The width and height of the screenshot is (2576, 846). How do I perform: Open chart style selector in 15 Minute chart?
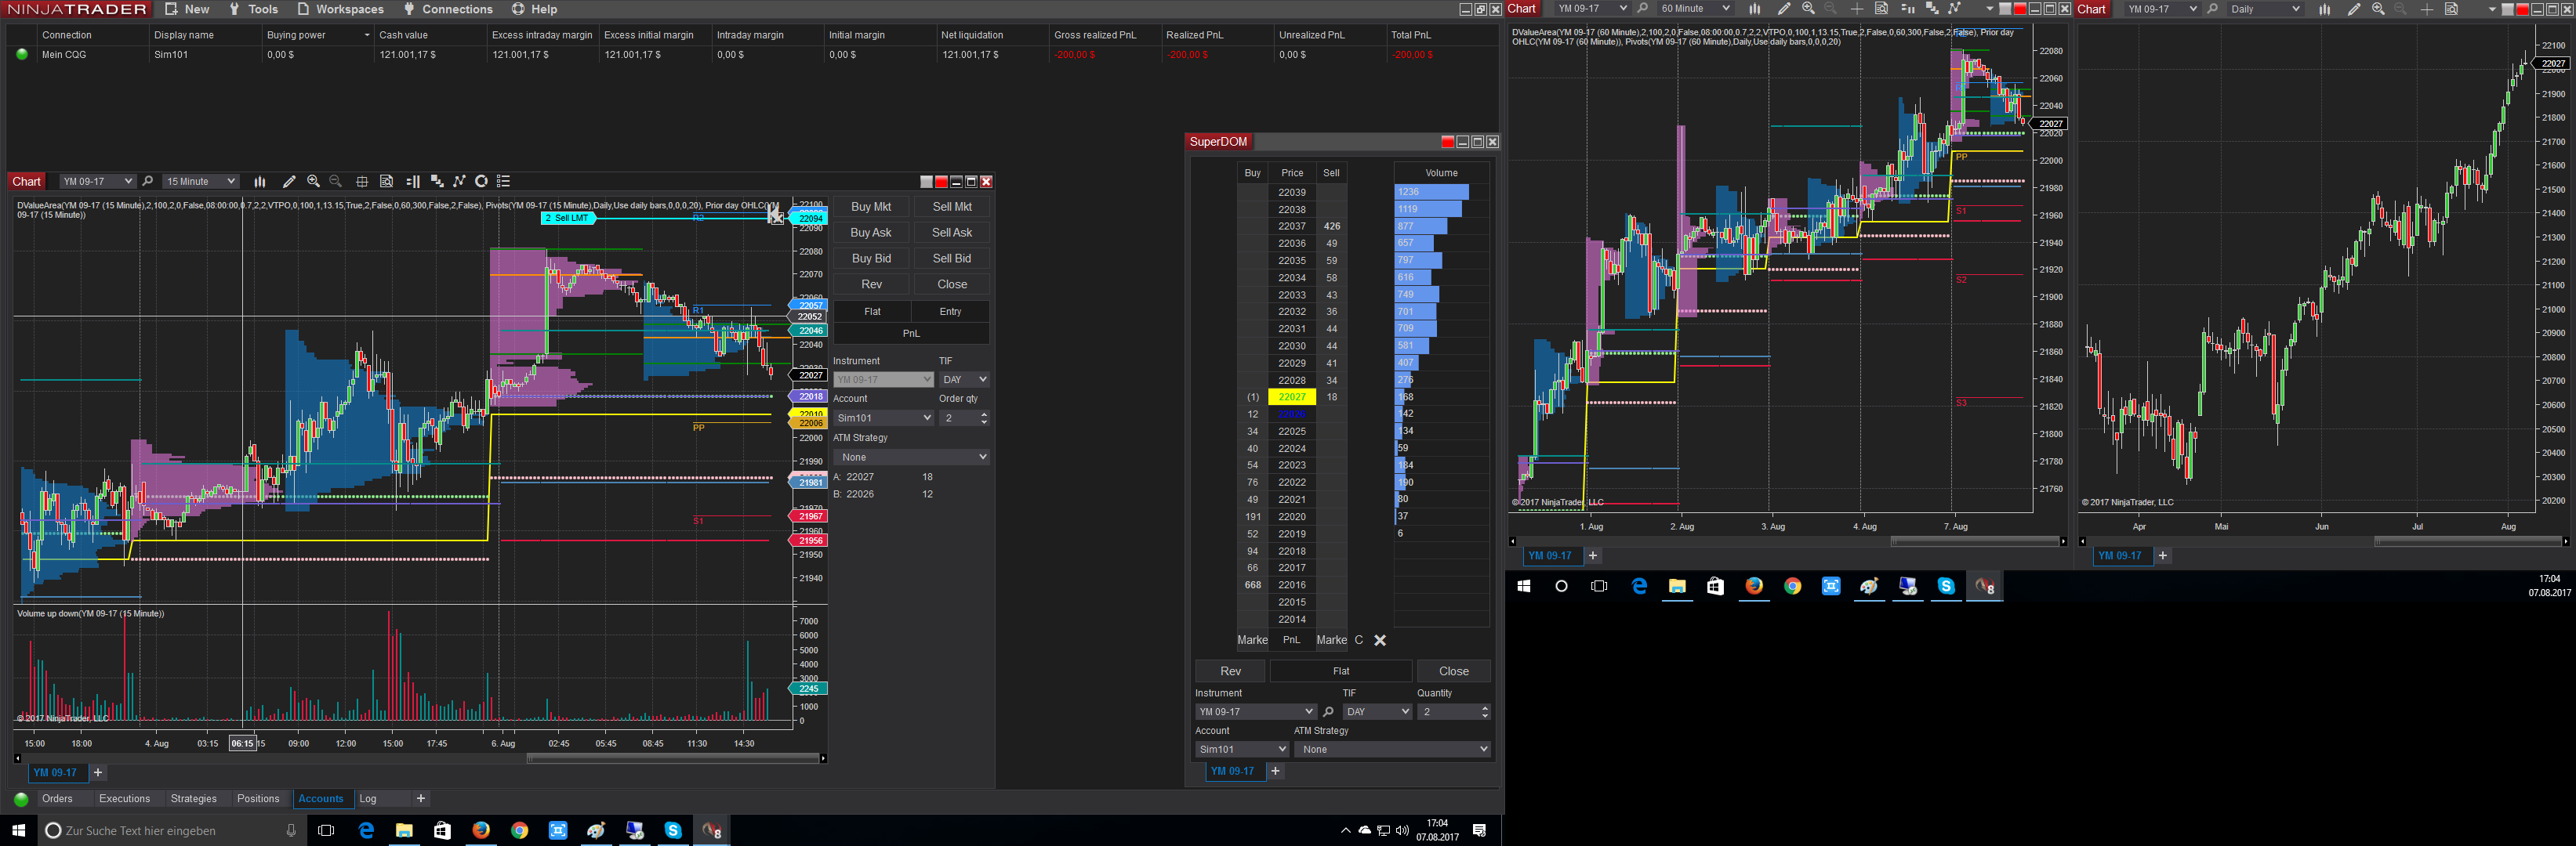tap(260, 182)
